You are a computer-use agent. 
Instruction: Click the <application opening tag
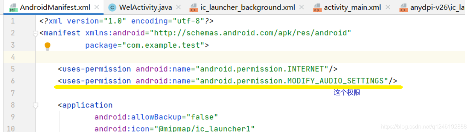click(x=85, y=105)
